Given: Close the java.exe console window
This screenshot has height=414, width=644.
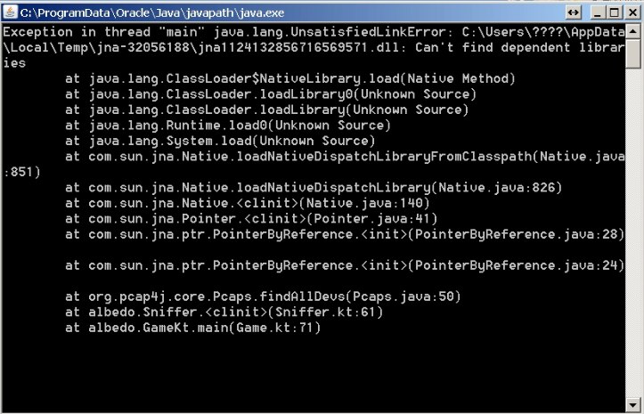Looking at the screenshot, I should click(631, 12).
